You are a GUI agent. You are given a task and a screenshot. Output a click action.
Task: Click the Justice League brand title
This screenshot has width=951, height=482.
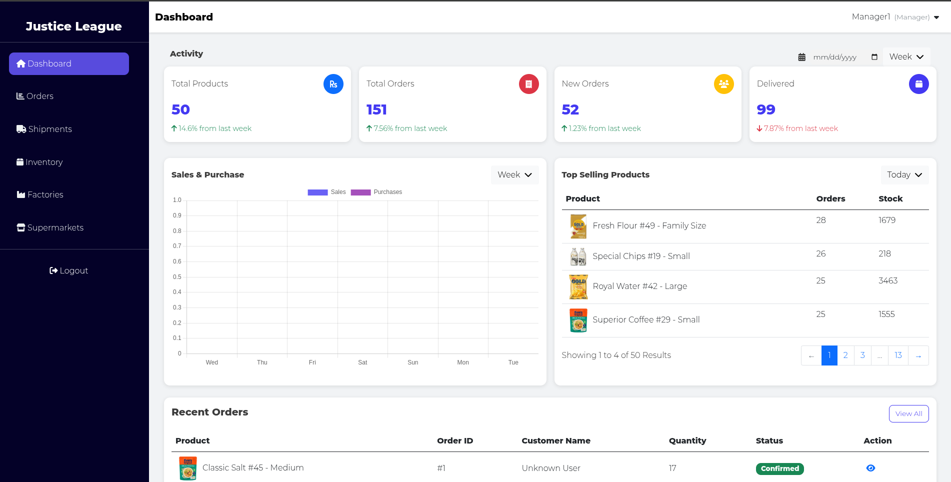73,26
